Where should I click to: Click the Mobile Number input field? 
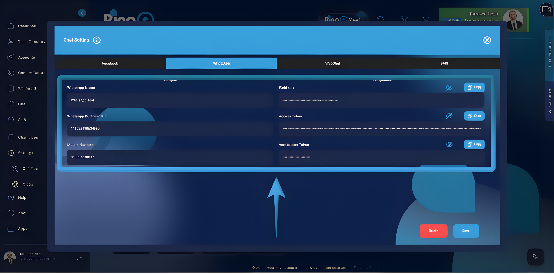[x=169, y=157]
